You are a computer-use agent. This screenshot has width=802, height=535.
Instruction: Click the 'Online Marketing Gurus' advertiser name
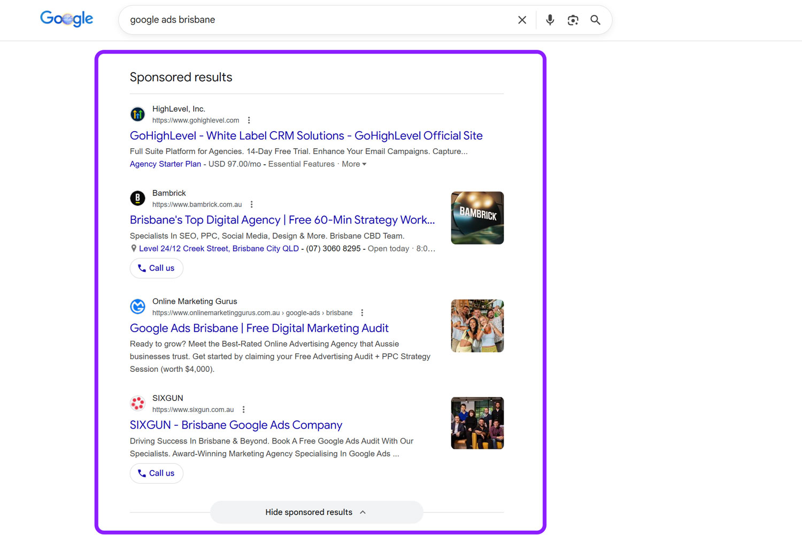[x=195, y=302]
